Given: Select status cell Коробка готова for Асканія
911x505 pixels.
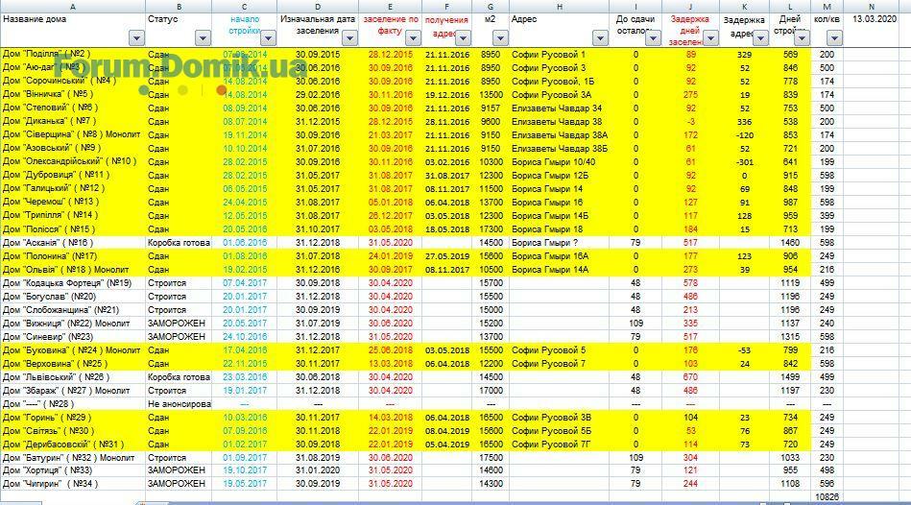Looking at the screenshot, I should pos(179,242).
